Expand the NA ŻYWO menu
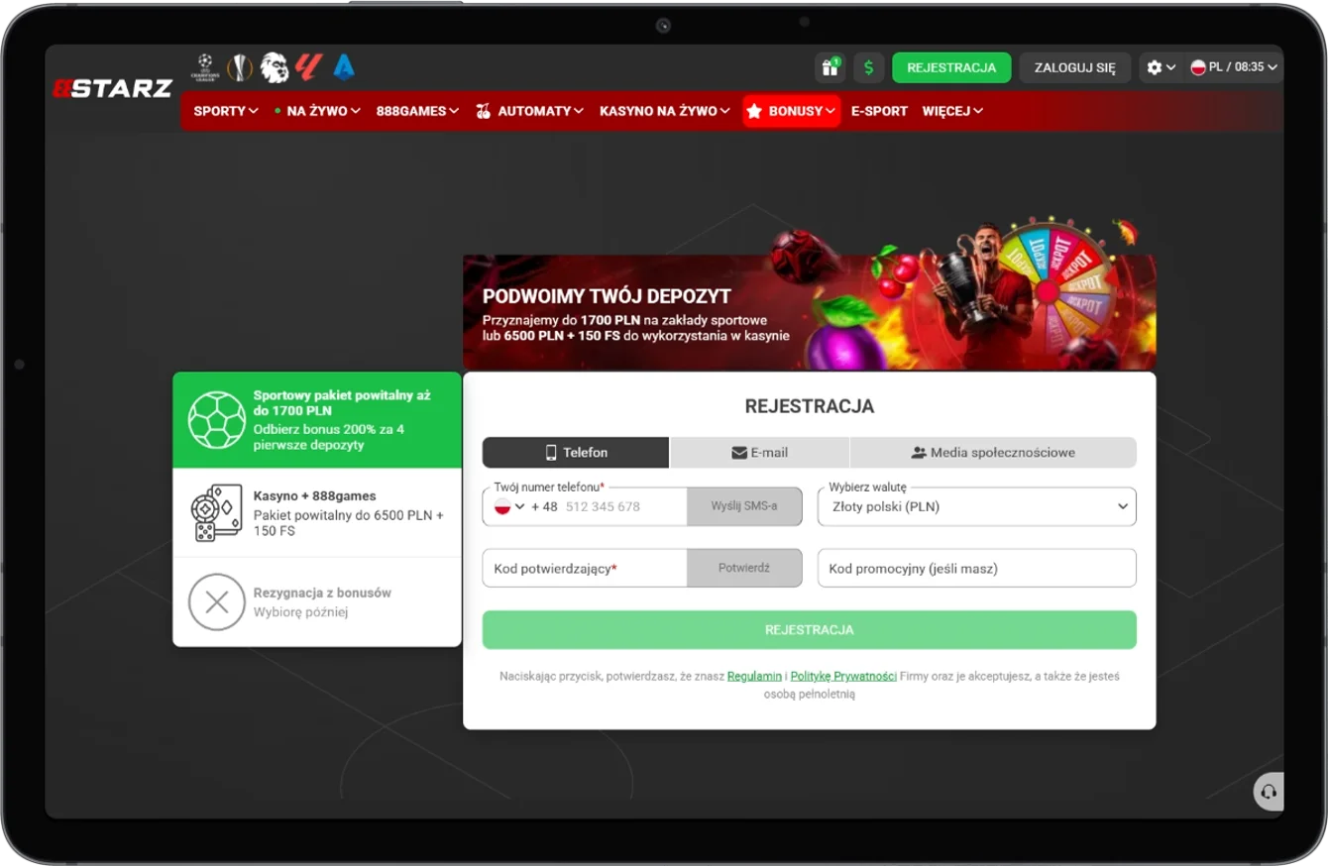 point(317,111)
